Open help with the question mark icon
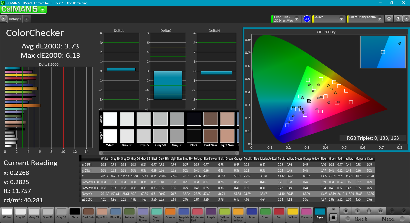This screenshot has height=223, width=410. tap(398, 19)
